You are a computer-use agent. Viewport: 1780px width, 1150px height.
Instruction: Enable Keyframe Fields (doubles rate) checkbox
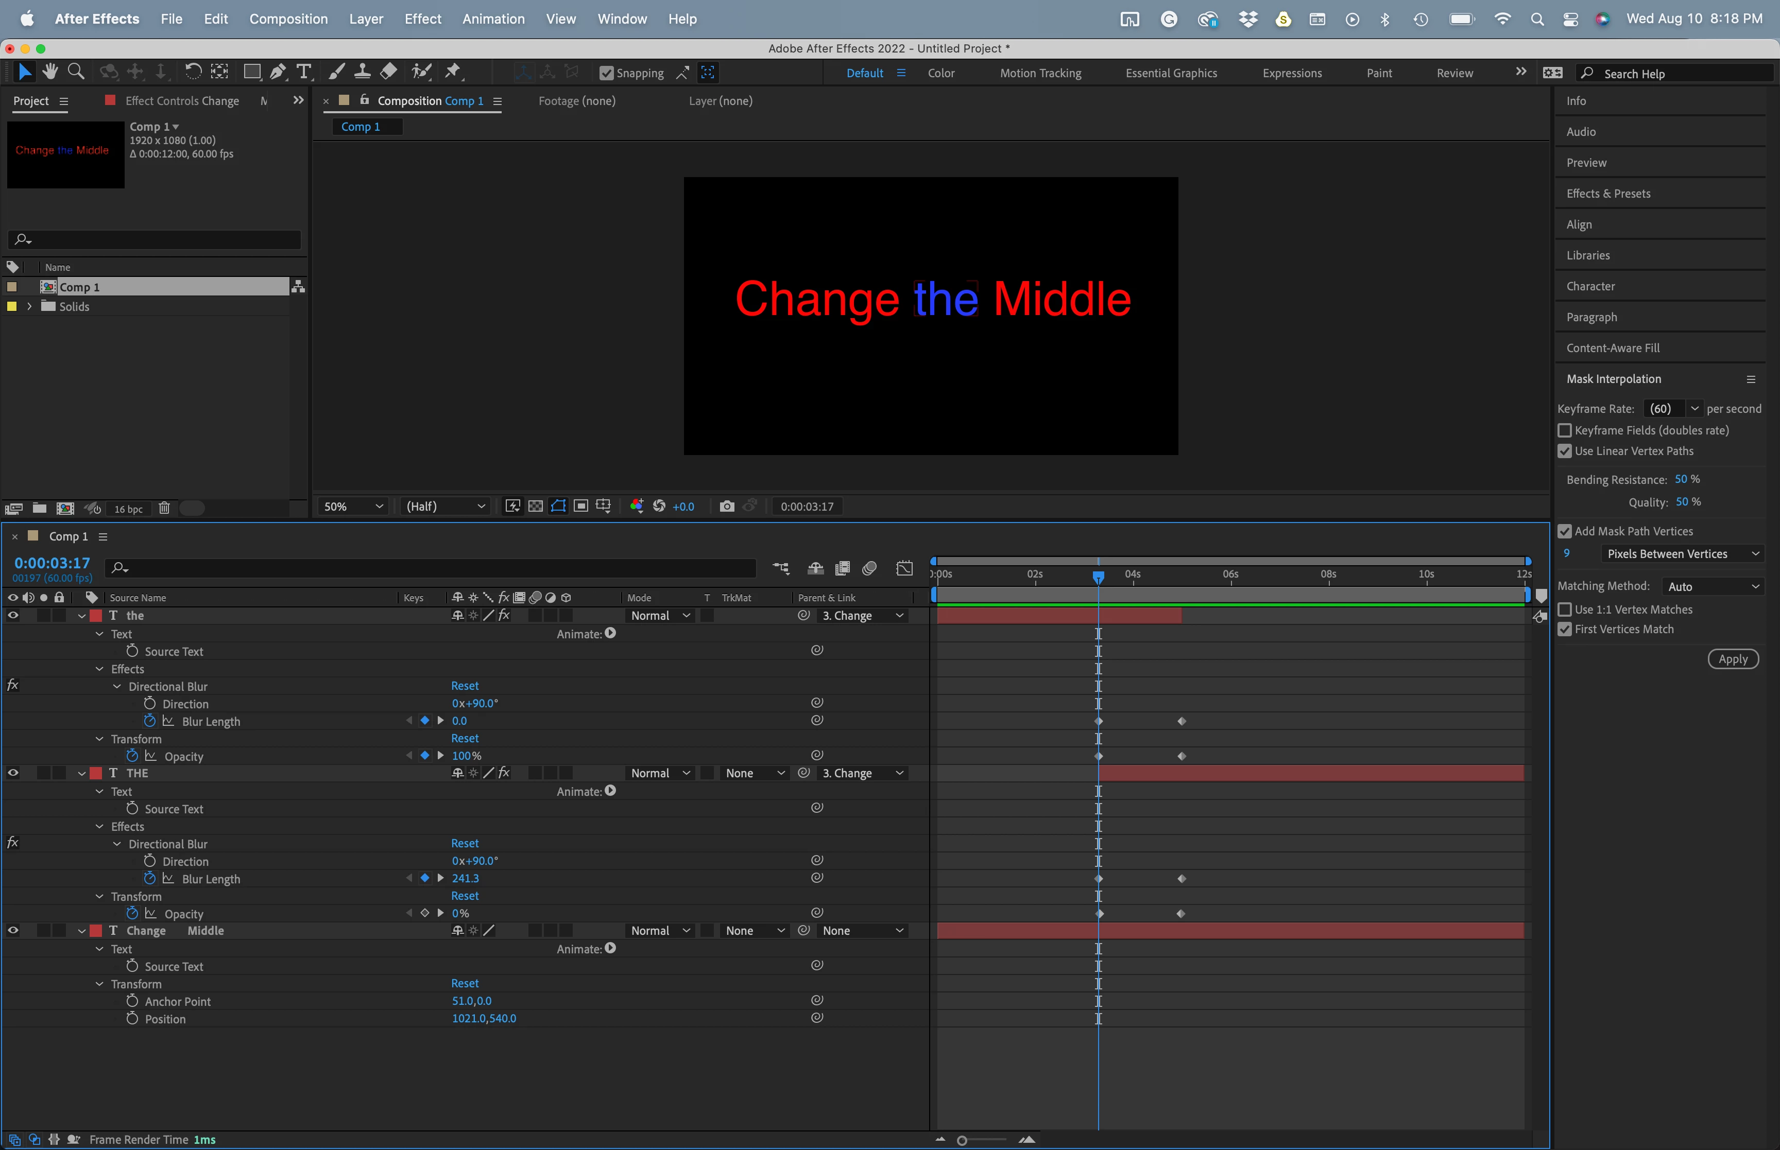pyautogui.click(x=1565, y=430)
